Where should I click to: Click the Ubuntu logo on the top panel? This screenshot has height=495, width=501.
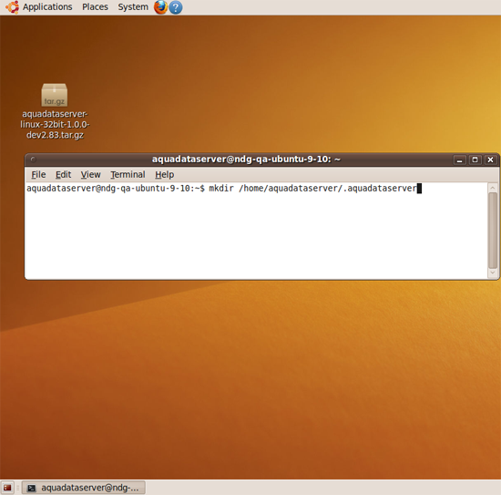click(x=12, y=7)
